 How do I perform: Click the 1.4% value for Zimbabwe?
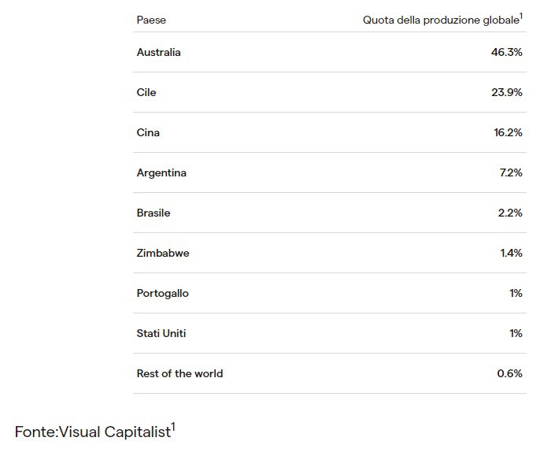pyautogui.click(x=511, y=253)
